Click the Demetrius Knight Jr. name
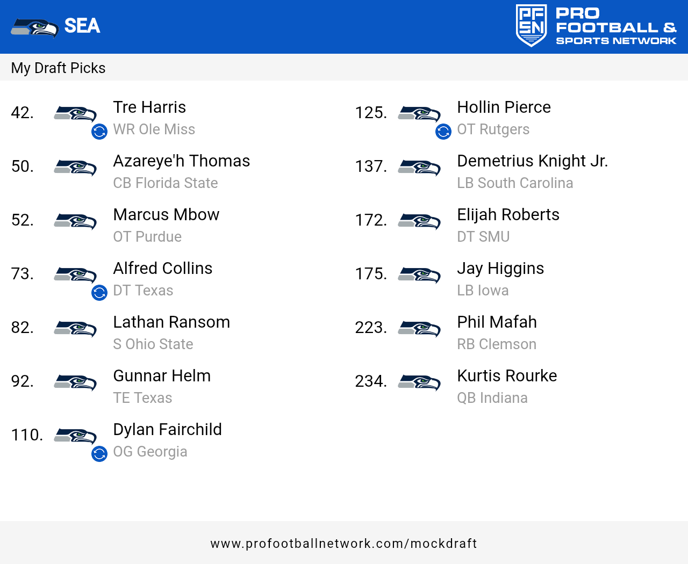 pyautogui.click(x=532, y=161)
